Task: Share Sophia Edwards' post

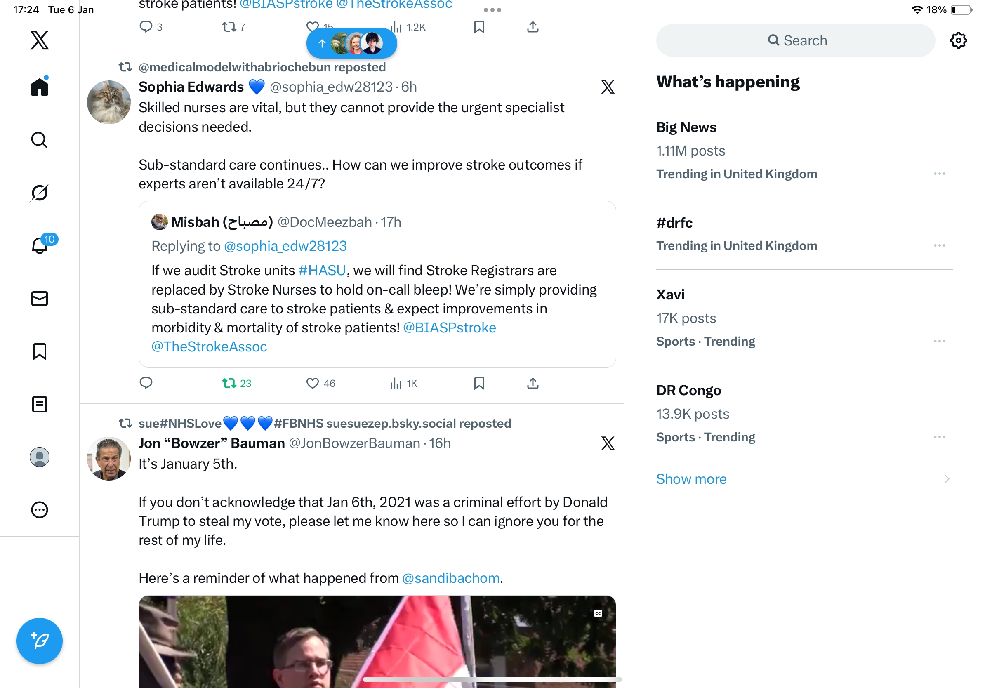Action: [533, 383]
